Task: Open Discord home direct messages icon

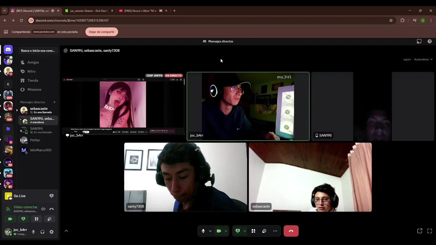Action: (x=8, y=50)
